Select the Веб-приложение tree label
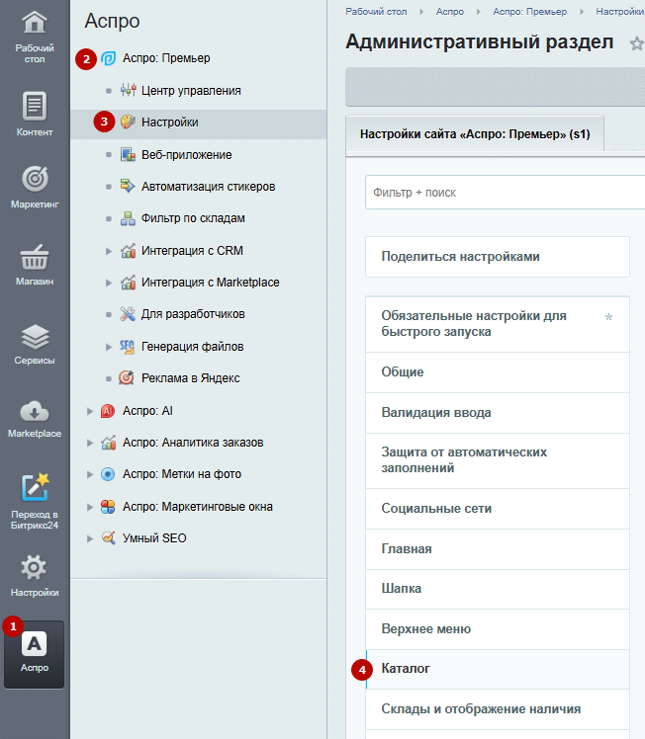The width and height of the screenshot is (645, 739). click(187, 155)
